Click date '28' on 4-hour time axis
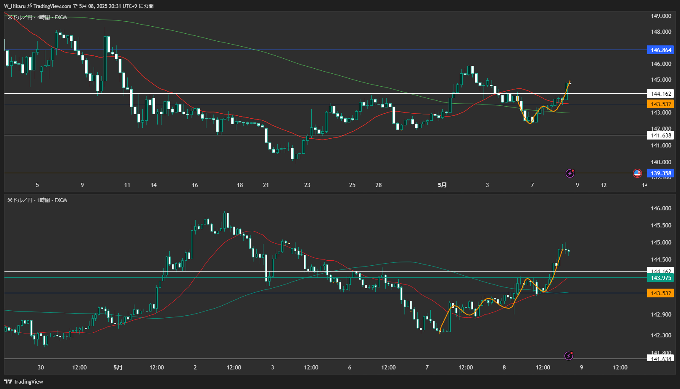680x389 pixels. click(378, 185)
